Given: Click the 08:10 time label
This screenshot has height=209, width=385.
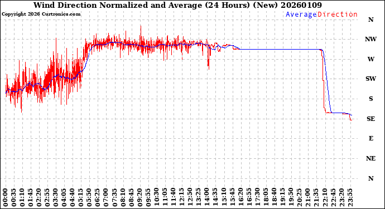Looking at the screenshot, I should (123, 198).
